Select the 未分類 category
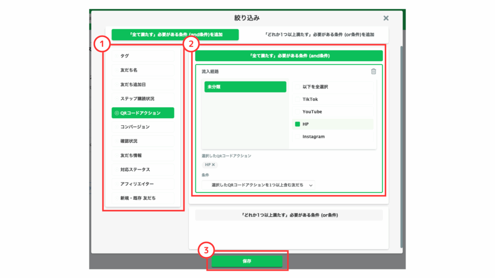The height and width of the screenshot is (278, 495). click(x=245, y=87)
